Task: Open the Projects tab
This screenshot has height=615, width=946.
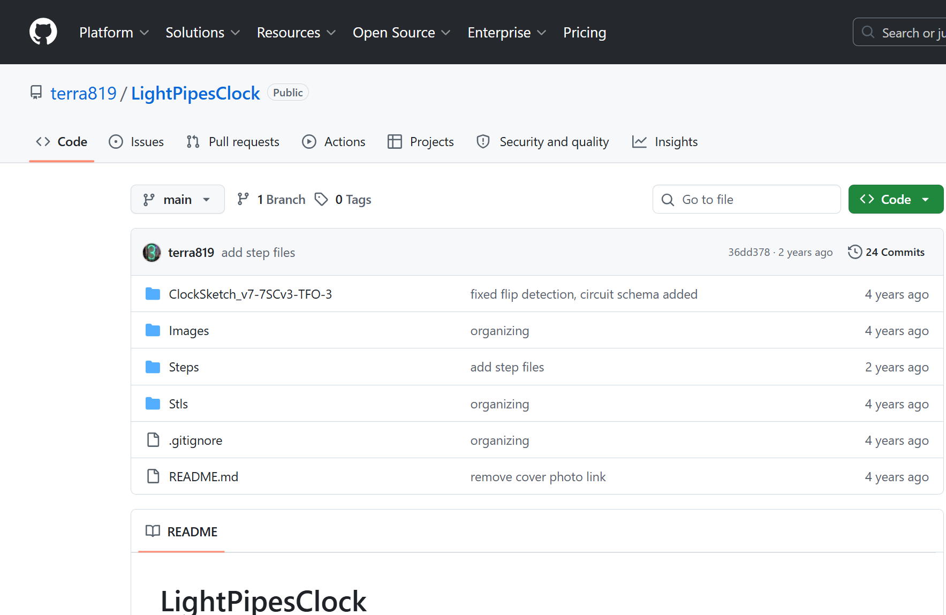Action: (x=421, y=142)
